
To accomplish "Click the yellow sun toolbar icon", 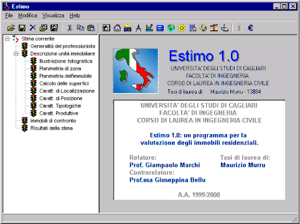I will [182, 28].
